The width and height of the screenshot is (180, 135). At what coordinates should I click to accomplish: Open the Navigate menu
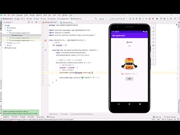(19, 15)
